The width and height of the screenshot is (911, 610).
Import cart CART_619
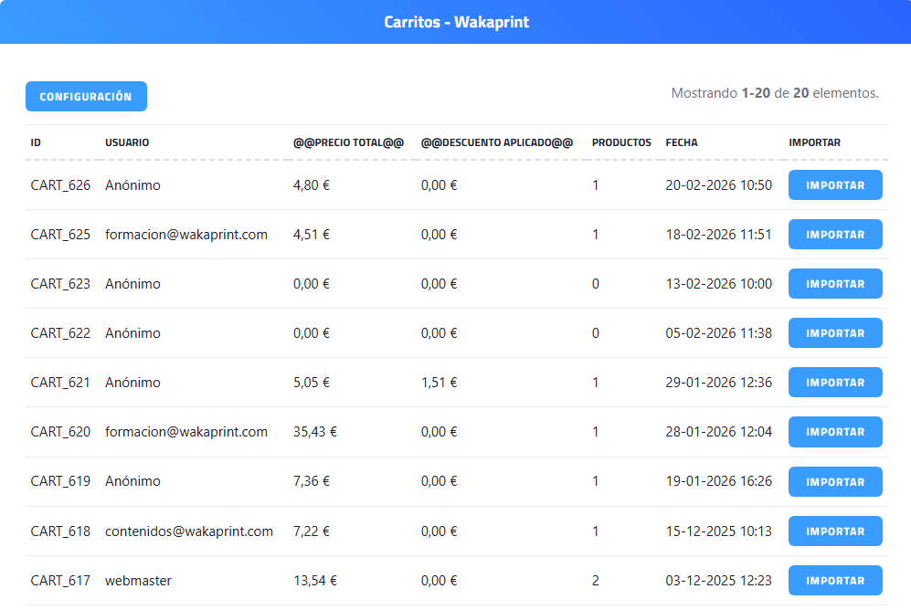click(x=835, y=481)
